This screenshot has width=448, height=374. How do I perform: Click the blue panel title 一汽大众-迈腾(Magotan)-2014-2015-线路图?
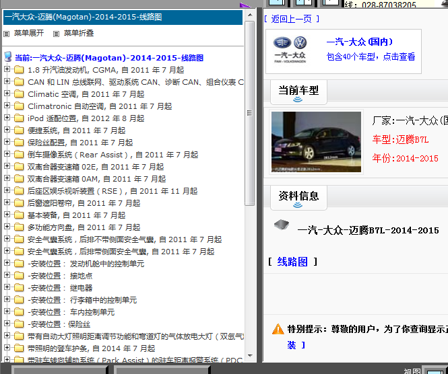click(123, 17)
